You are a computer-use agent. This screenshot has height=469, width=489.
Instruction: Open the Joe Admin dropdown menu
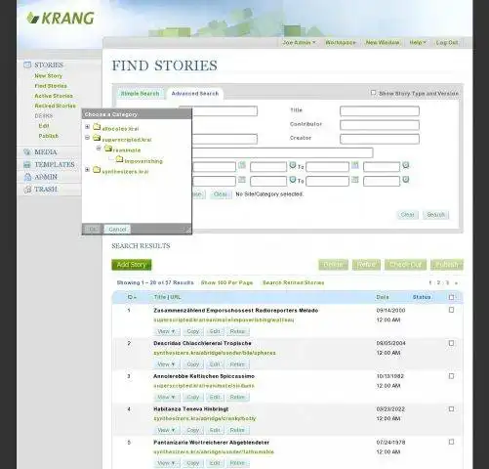tap(299, 43)
